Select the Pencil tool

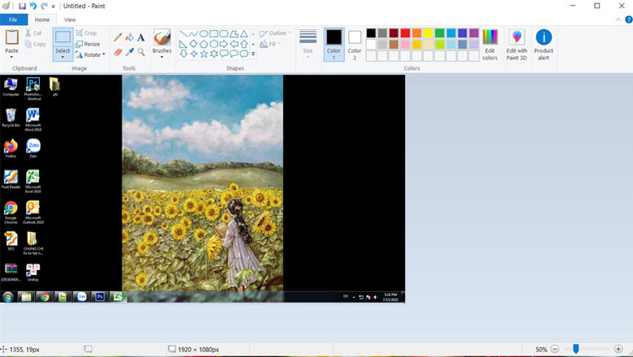pyautogui.click(x=118, y=37)
